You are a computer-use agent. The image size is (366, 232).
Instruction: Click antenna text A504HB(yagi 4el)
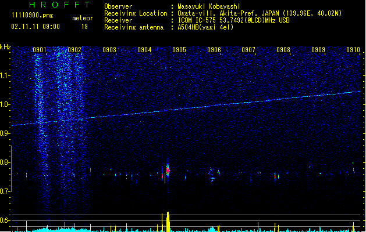pyautogui.click(x=205, y=27)
